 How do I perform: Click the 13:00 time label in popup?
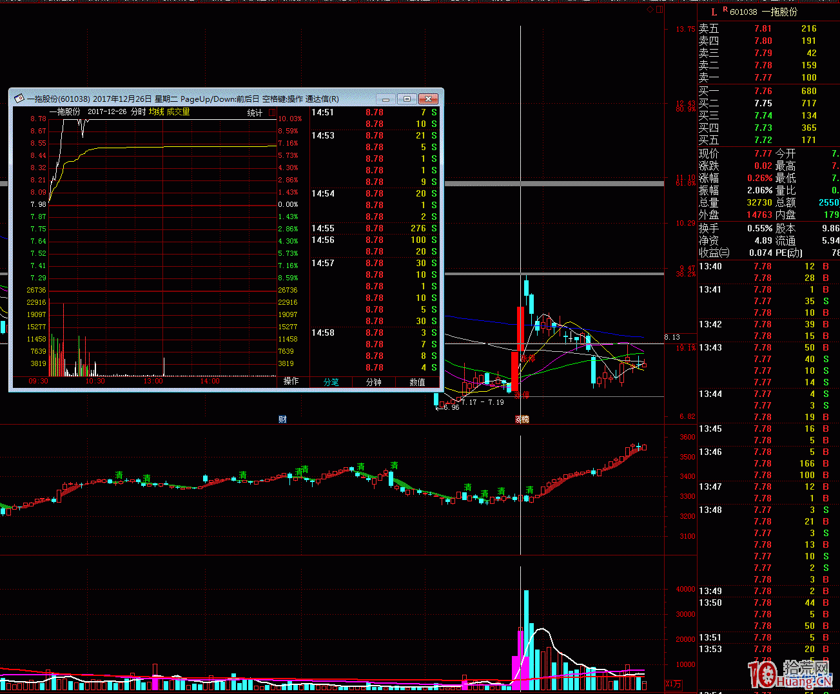153,381
